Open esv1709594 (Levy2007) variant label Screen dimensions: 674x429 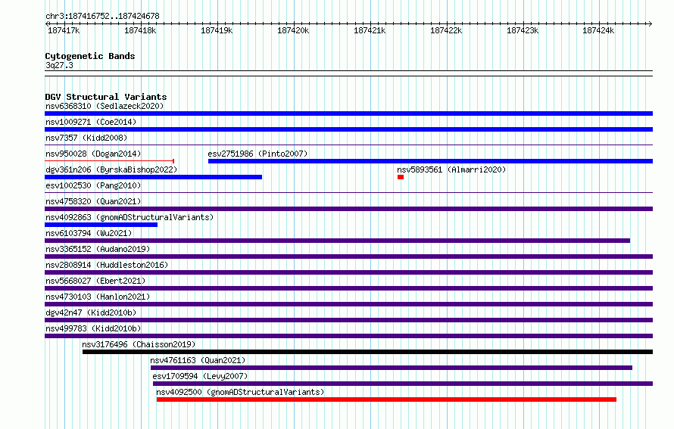(x=201, y=376)
